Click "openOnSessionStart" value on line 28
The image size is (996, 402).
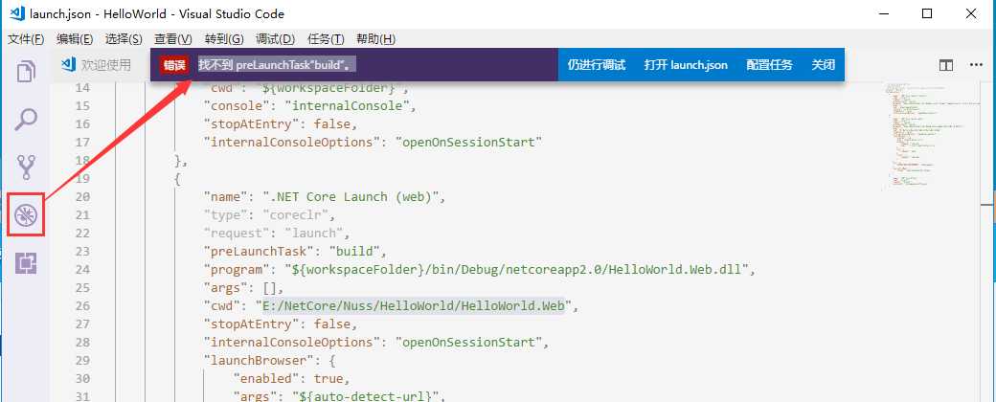[x=468, y=343]
